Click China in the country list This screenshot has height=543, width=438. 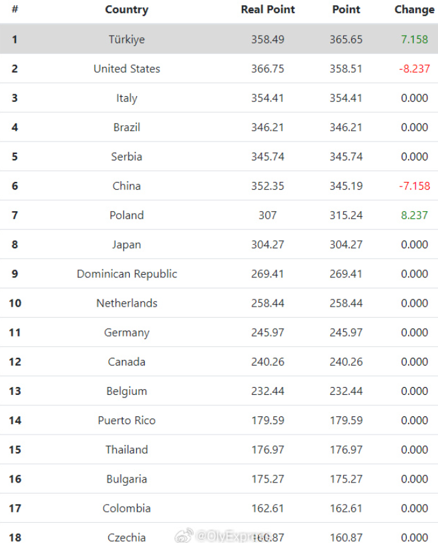(x=127, y=186)
